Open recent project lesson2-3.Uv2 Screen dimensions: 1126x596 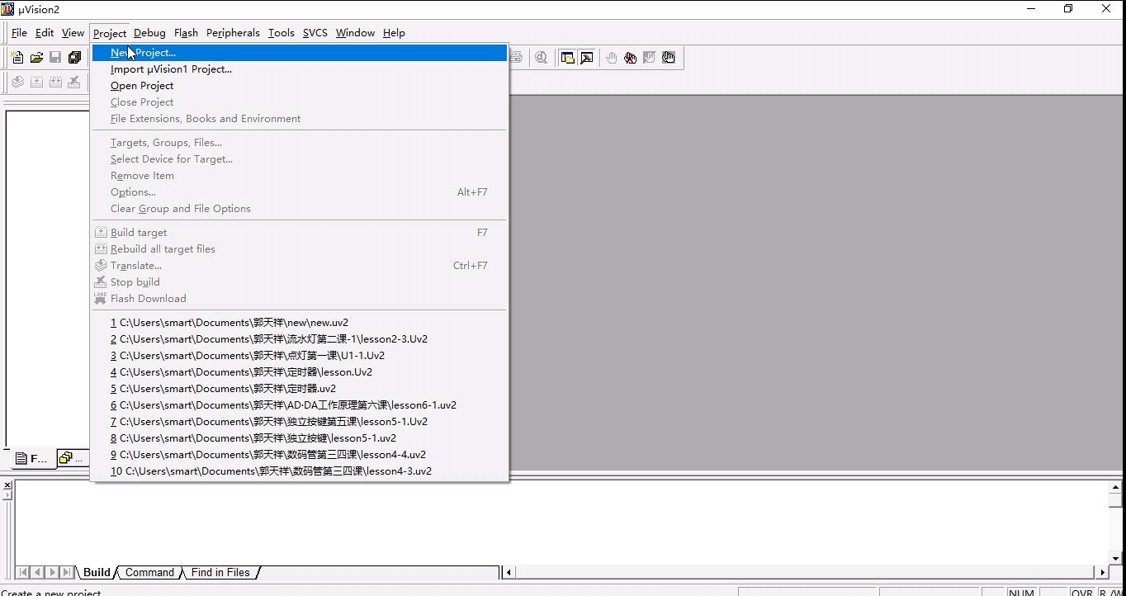(x=299, y=339)
